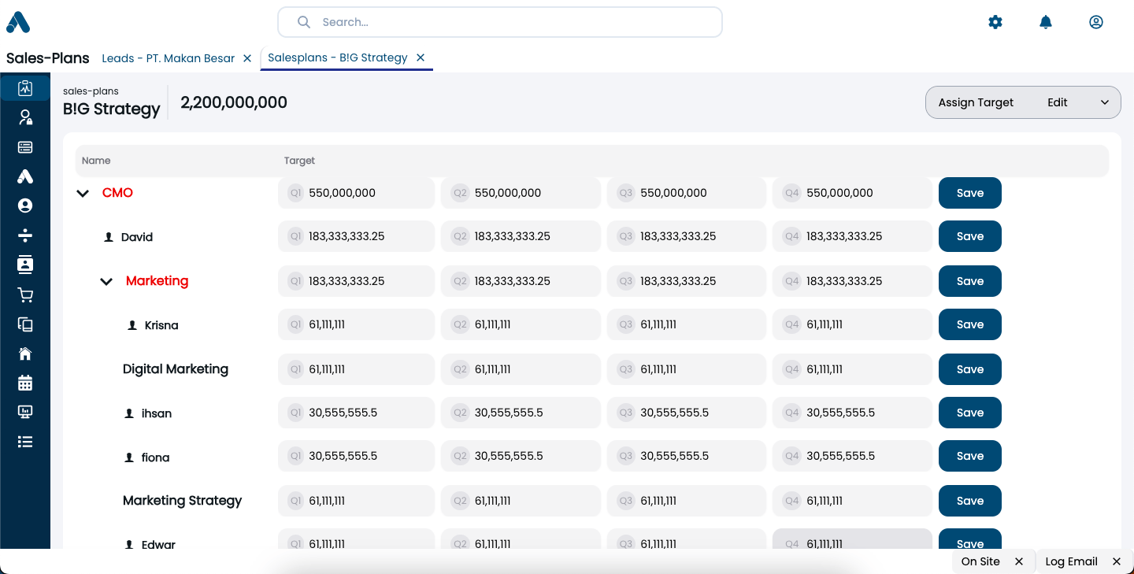1134x574 pixels.
Task: Edit ihsan's Q2 target field
Action: (521, 413)
